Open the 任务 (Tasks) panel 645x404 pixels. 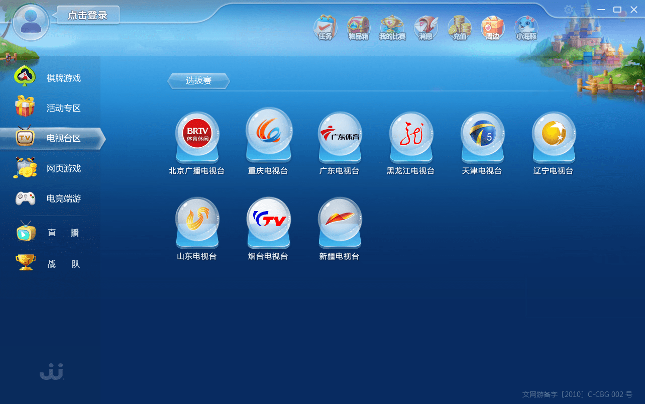[325, 29]
